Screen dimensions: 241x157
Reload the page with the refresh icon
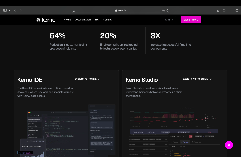click(167, 10)
